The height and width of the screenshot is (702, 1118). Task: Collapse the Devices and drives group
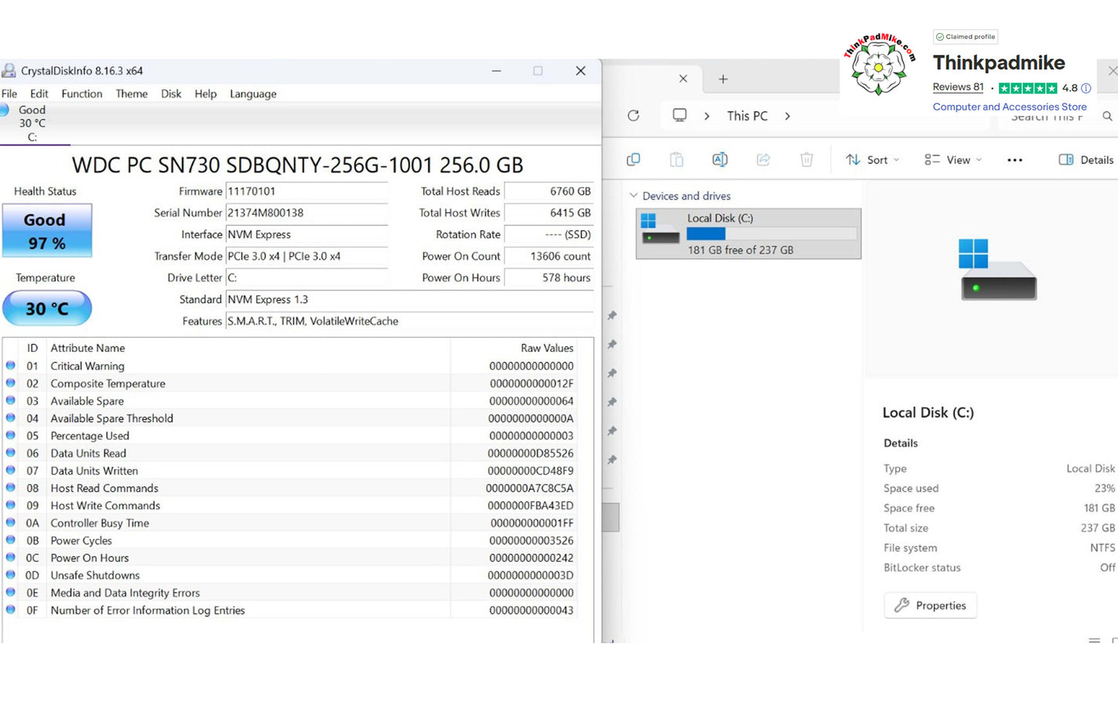(634, 196)
